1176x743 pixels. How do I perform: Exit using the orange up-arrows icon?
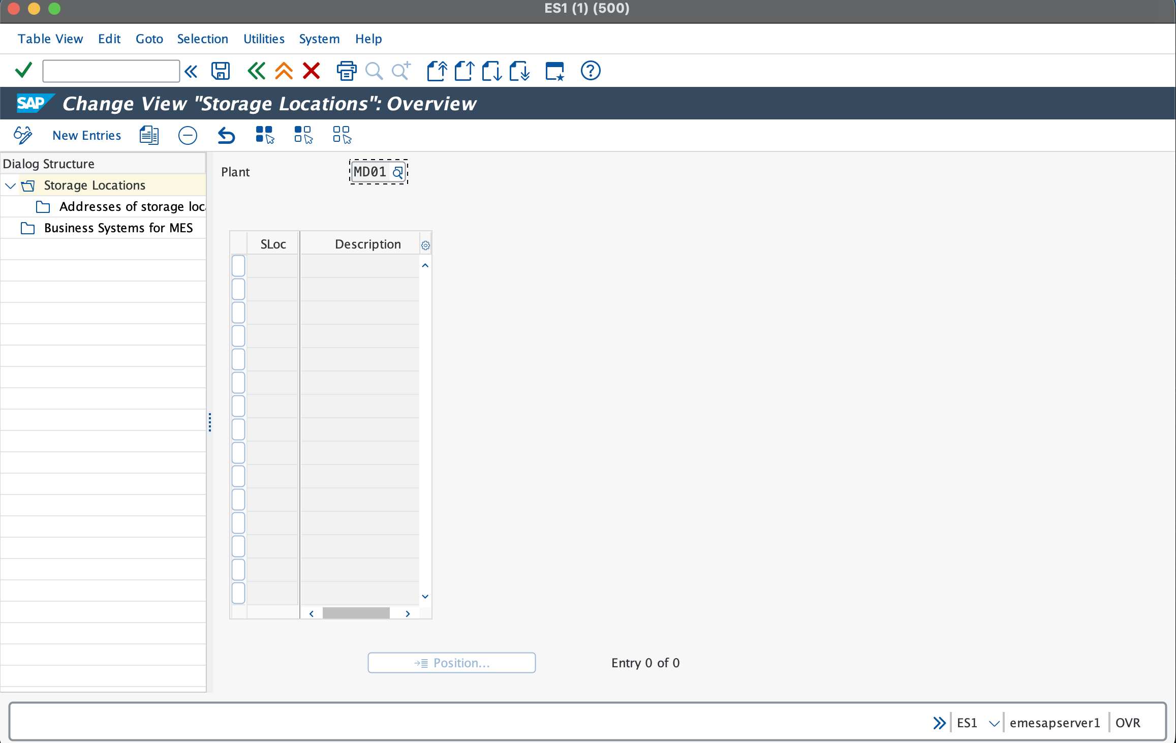(x=284, y=71)
